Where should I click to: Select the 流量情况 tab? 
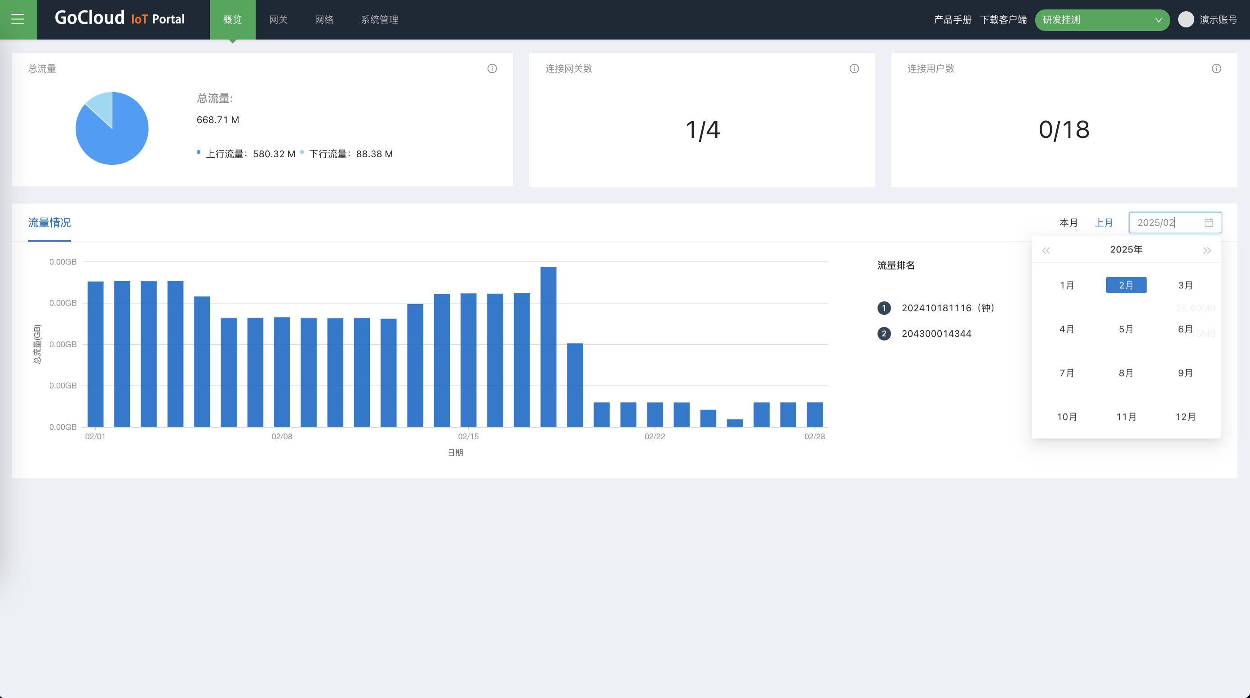point(49,223)
